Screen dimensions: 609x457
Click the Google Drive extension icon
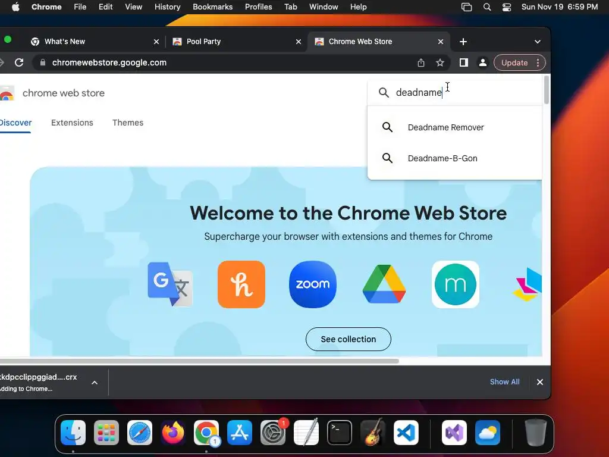click(384, 284)
